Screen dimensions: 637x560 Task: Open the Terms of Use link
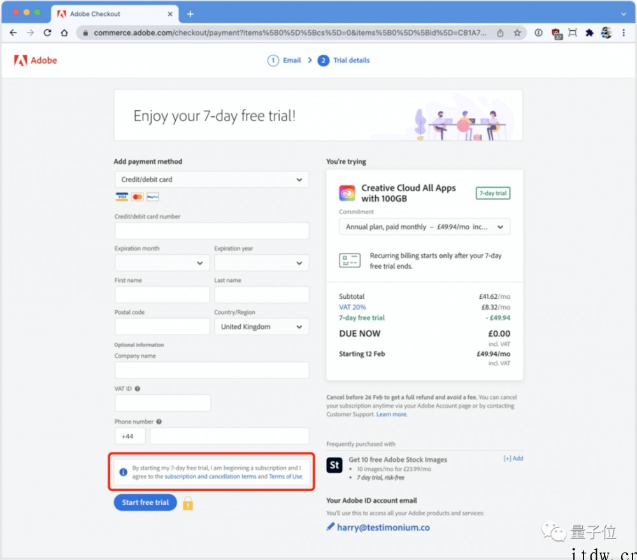point(285,477)
